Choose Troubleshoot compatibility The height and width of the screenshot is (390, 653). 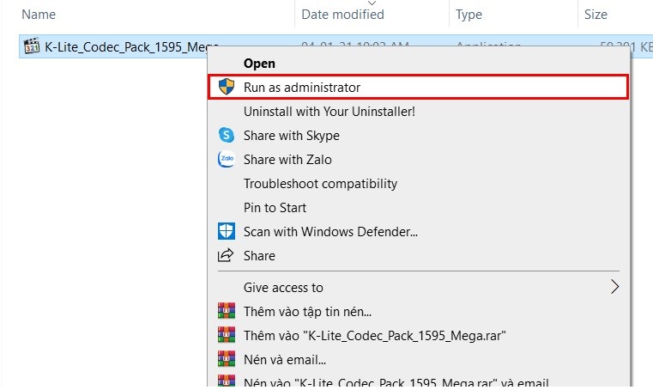pos(320,183)
